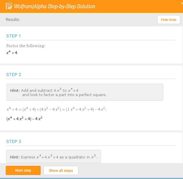Click the bold "Hint:" label in Step 2
Image resolution: width=183 pixels, height=179 pixels.
click(x=15, y=90)
